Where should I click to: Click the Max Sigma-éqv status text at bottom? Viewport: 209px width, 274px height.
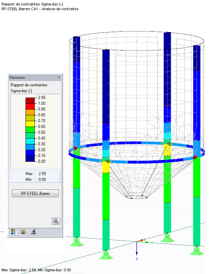click(36, 270)
